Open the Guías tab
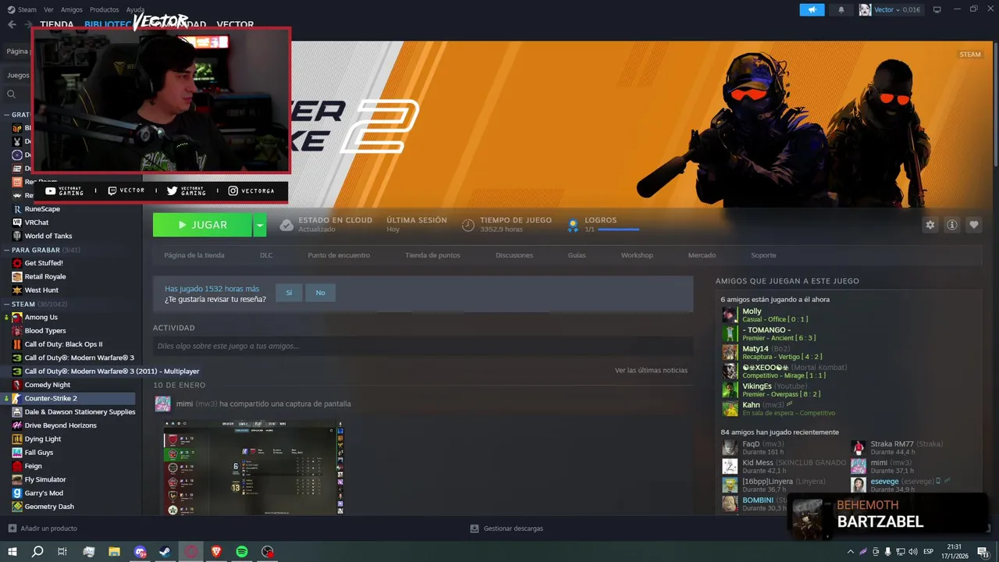 click(577, 255)
